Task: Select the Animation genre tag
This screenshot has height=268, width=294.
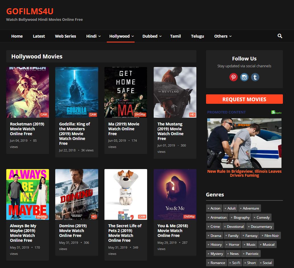Action: 217,218
